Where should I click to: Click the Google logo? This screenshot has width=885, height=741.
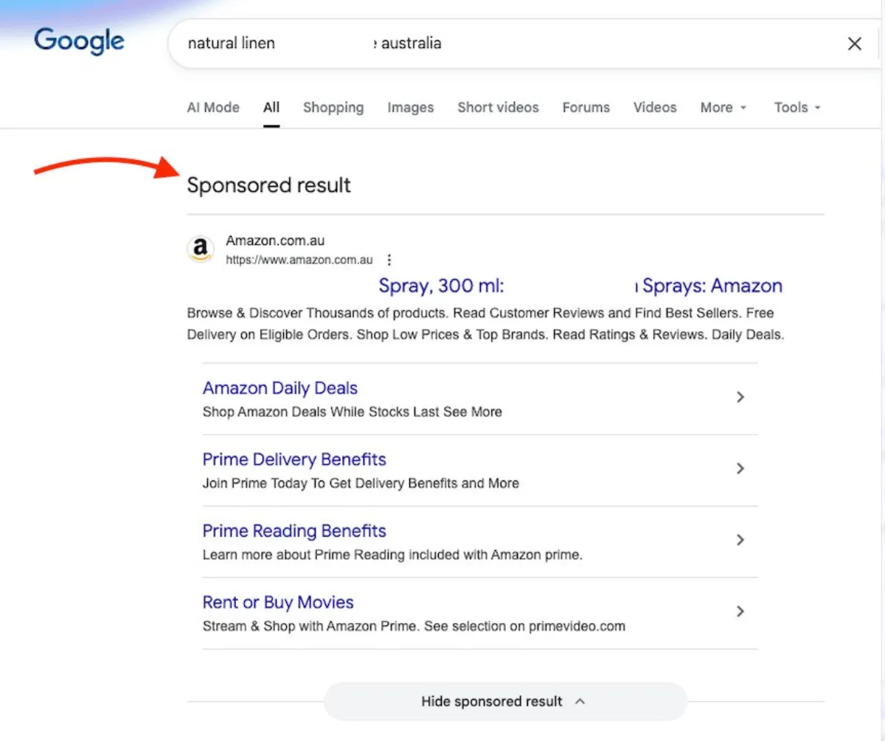pyautogui.click(x=78, y=42)
